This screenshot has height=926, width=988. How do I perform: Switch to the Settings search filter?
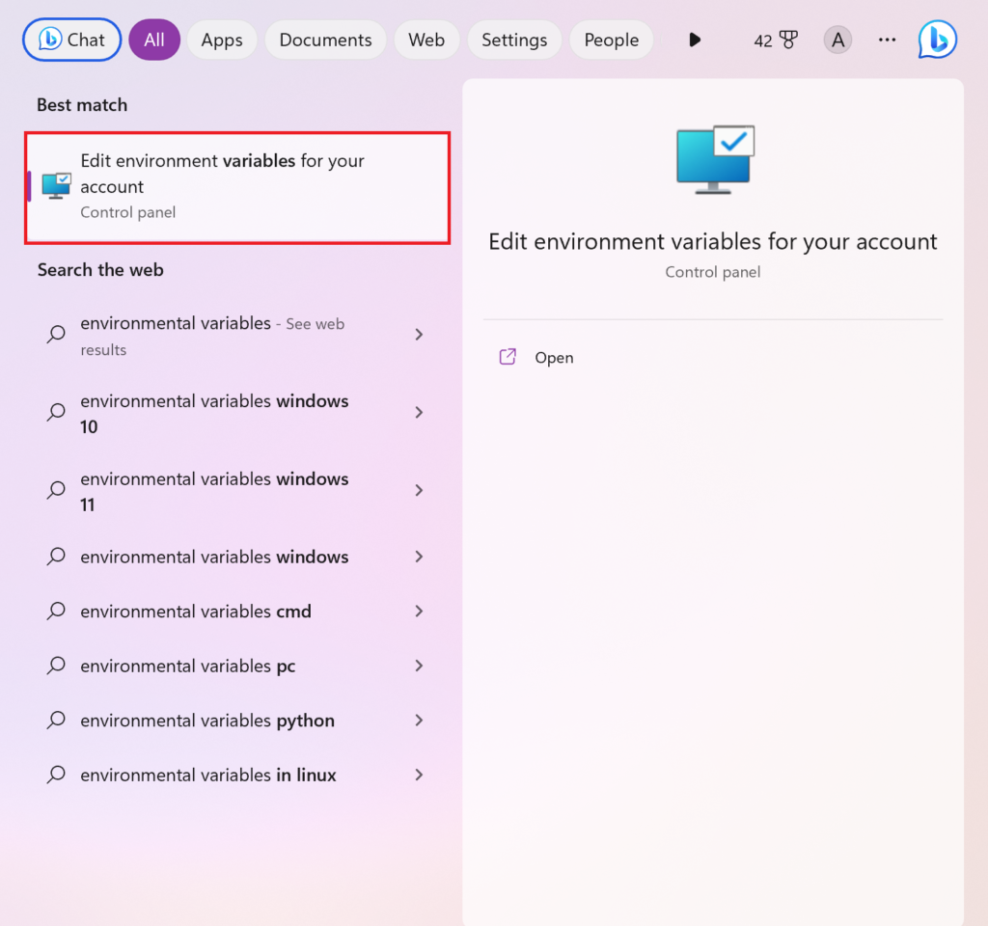coord(514,40)
